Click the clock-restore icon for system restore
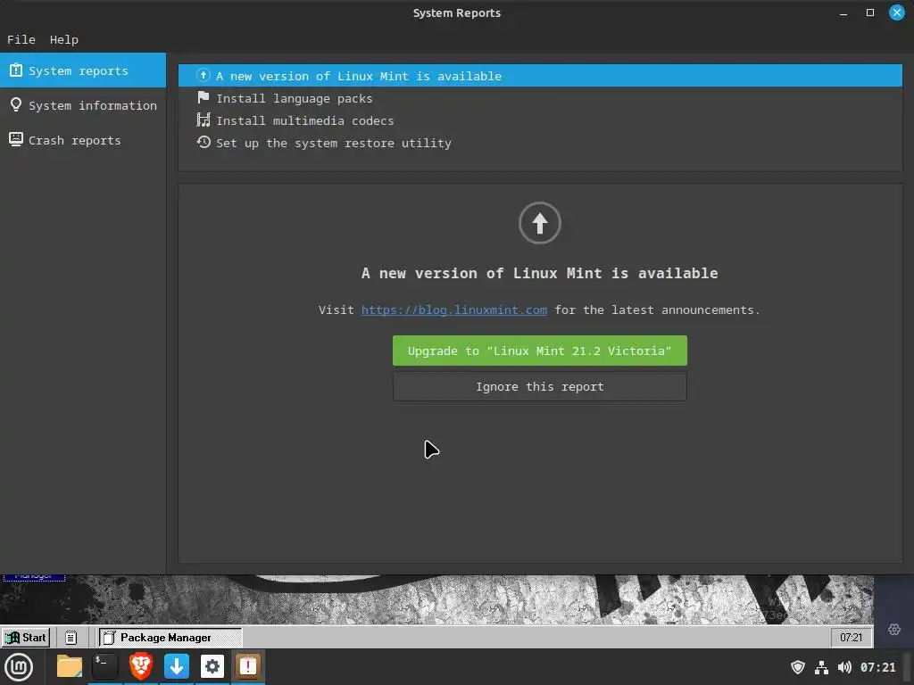914x685 pixels. (x=204, y=142)
